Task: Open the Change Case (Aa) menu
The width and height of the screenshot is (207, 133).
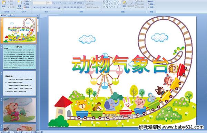Action: [55, 8]
